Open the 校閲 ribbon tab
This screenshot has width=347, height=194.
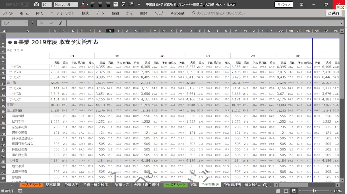(x=115, y=13)
